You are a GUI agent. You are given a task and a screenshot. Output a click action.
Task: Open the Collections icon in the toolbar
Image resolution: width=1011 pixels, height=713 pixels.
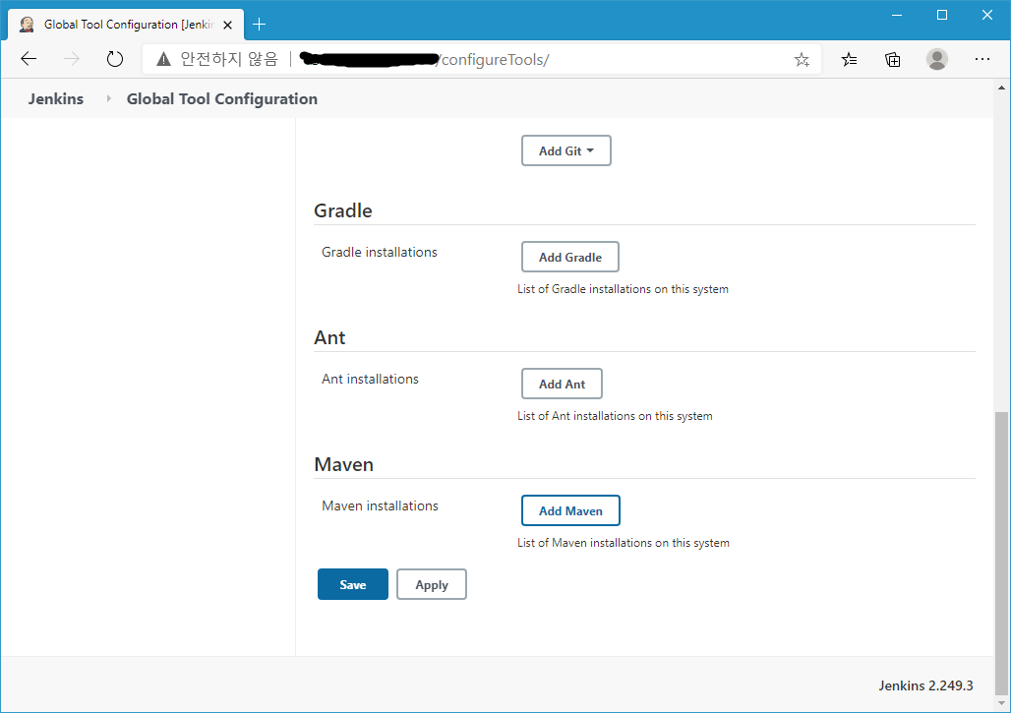coord(892,60)
